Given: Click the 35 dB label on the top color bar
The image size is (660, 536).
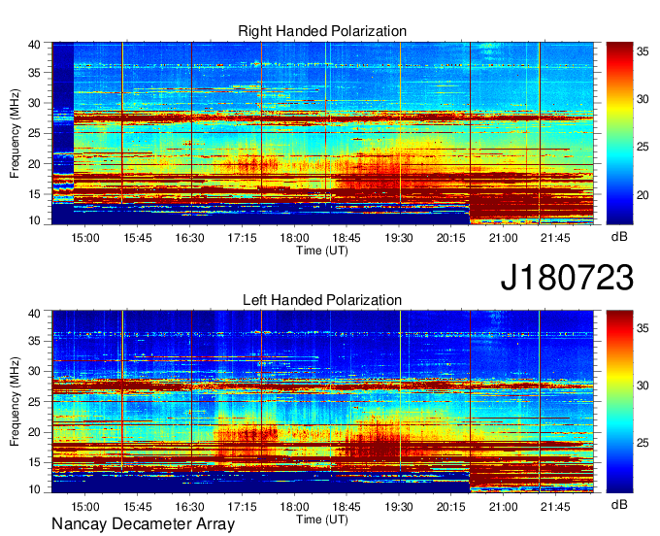Looking at the screenshot, I should (x=643, y=51).
